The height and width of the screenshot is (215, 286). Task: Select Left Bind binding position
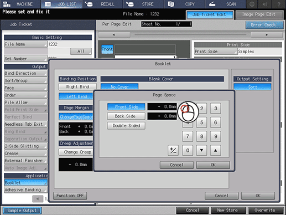[x=76, y=96]
